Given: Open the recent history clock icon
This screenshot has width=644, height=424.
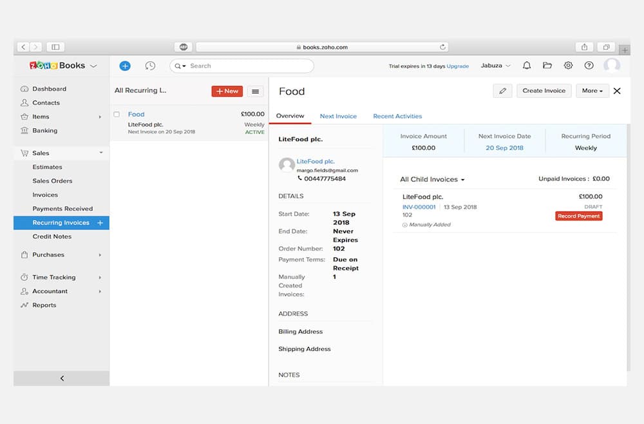Looking at the screenshot, I should (150, 66).
